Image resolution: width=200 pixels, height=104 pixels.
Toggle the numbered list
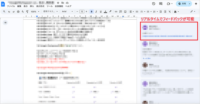coord(154,11)
